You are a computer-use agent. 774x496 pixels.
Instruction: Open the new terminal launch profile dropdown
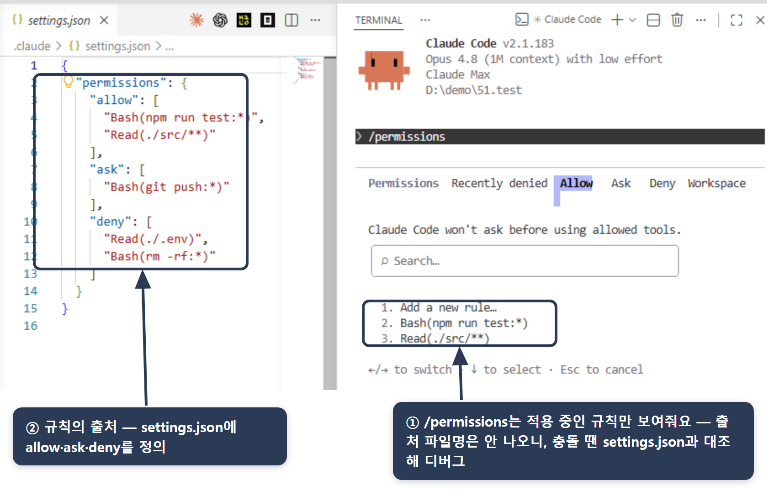[632, 20]
